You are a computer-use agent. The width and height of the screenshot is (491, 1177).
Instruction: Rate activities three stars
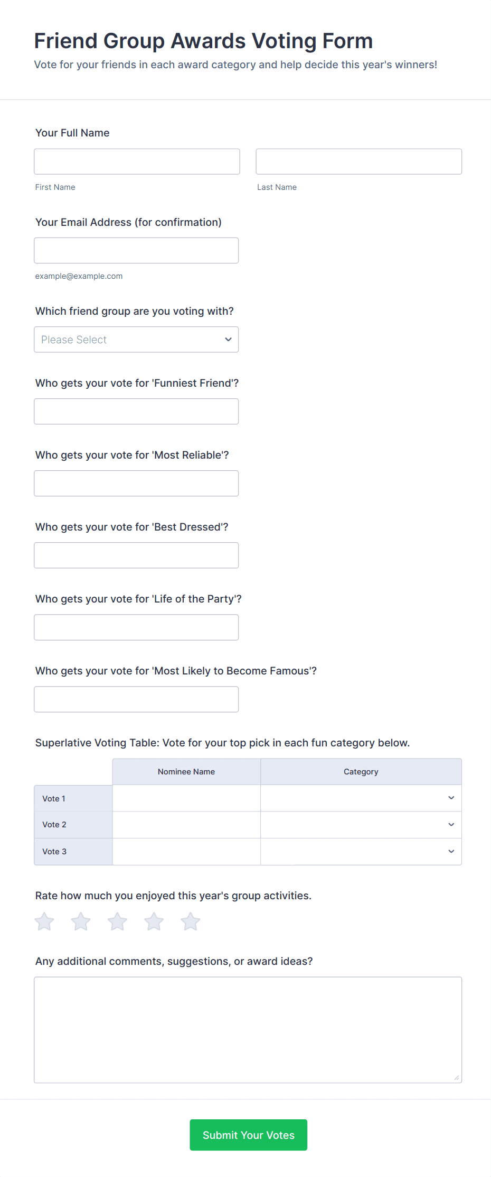coord(117,921)
